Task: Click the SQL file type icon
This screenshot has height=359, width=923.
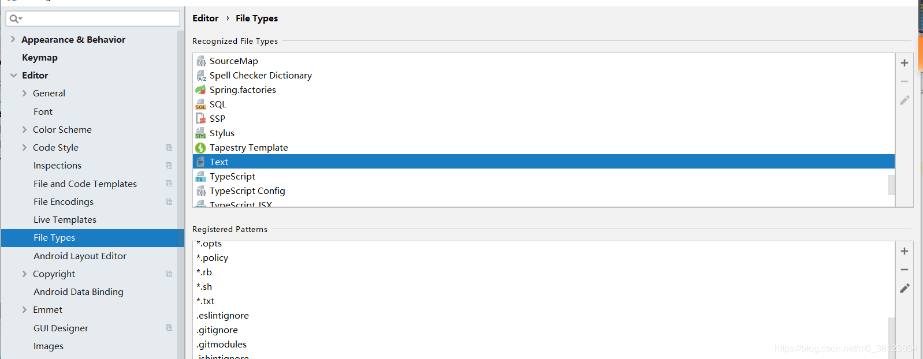Action: 200,104
